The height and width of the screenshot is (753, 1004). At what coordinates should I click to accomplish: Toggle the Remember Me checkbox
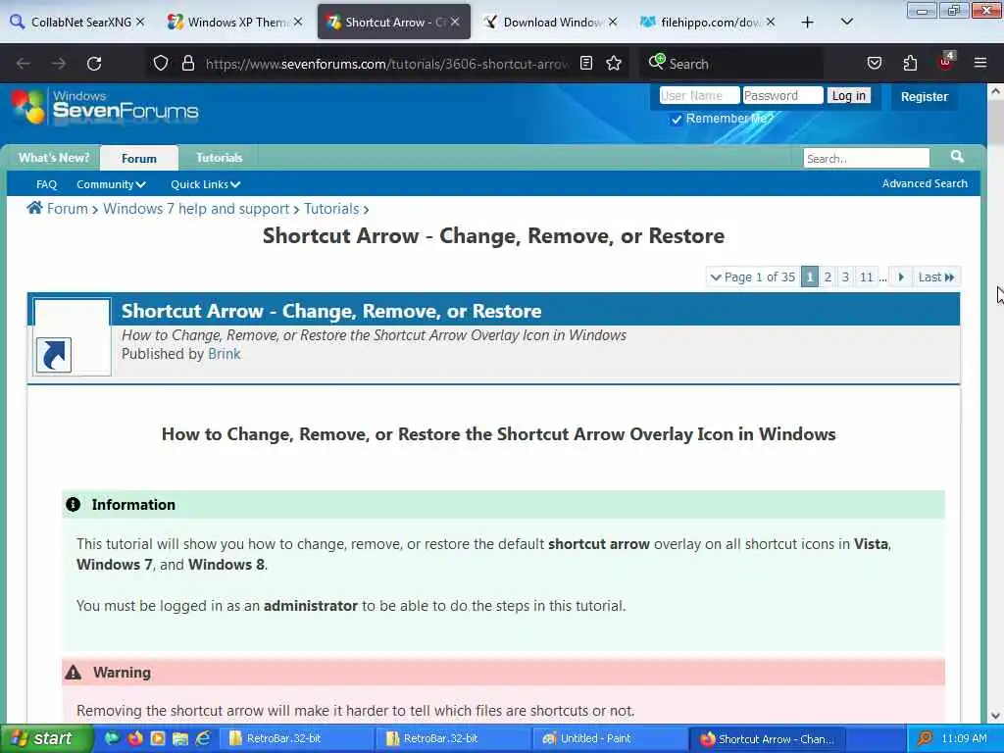(x=677, y=119)
